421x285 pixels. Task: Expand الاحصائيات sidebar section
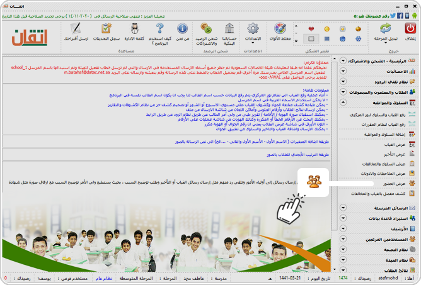[x=343, y=71]
